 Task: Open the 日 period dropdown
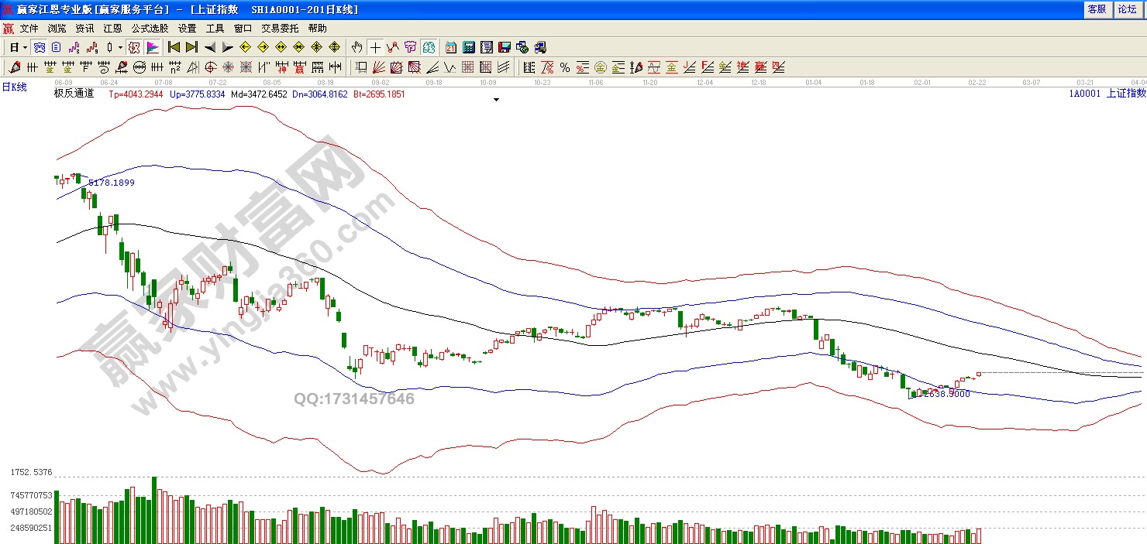(18, 47)
